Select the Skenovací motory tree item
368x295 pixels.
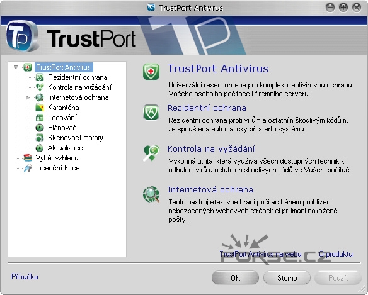(x=76, y=138)
